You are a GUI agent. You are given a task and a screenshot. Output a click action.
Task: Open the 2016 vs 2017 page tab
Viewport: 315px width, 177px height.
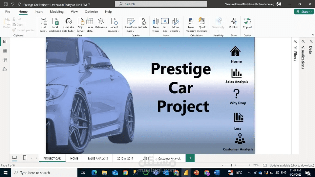coord(125,159)
